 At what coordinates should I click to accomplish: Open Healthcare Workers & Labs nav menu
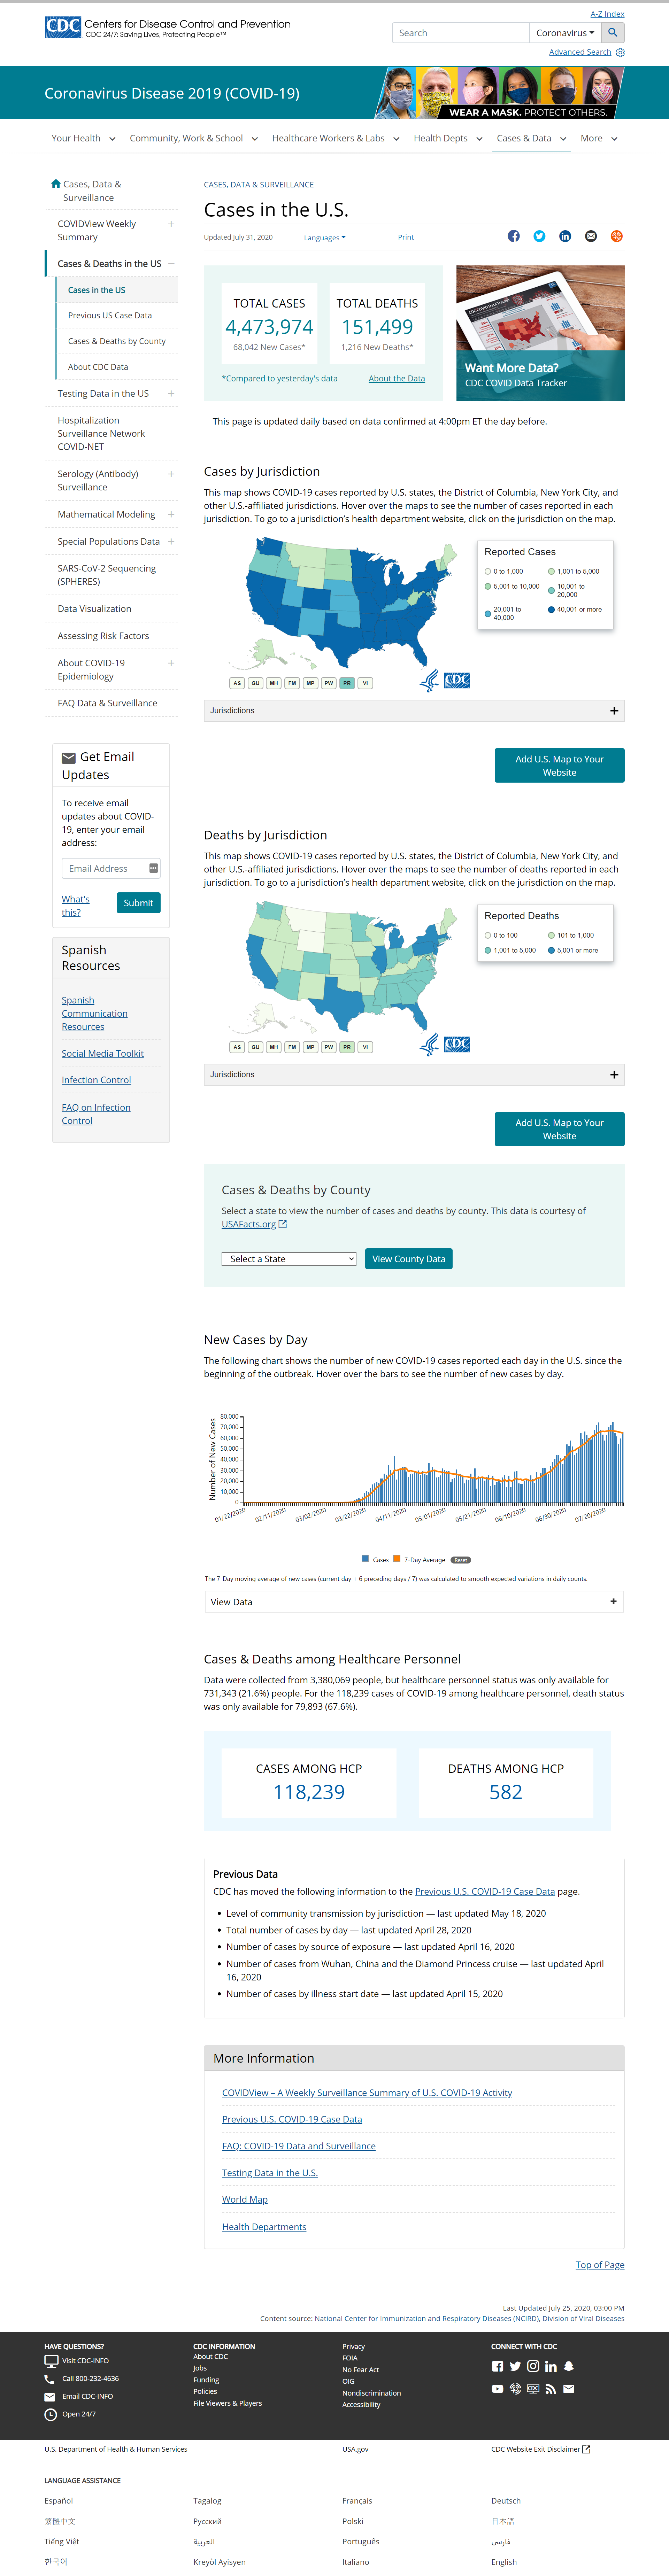tap(336, 139)
